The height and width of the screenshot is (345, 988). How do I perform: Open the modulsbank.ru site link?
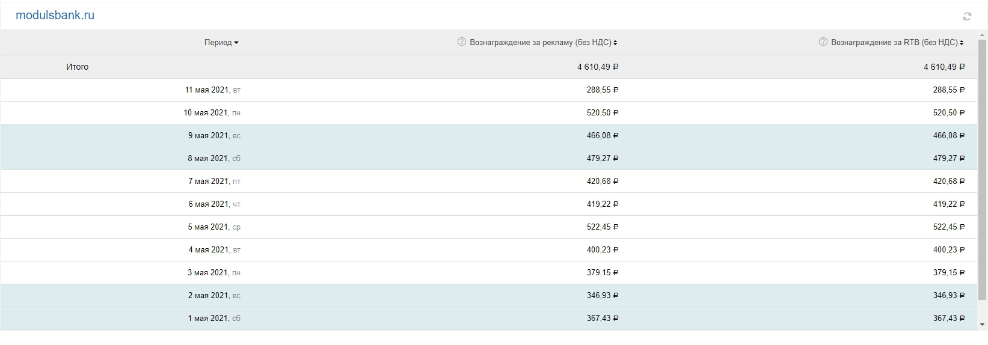pos(55,16)
